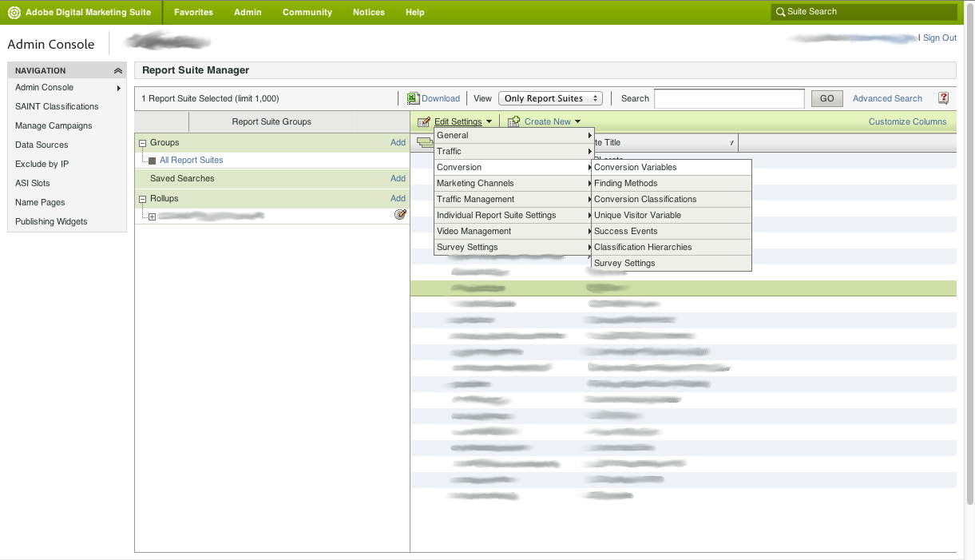
Task: Select Marketing Channels menu entry
Action: pyautogui.click(x=513, y=183)
